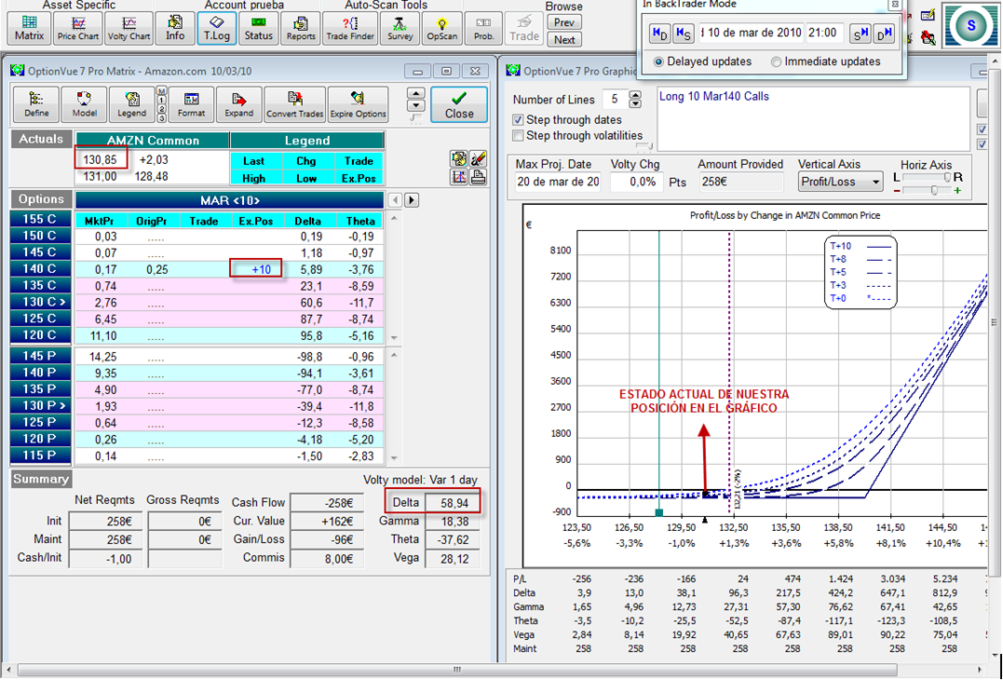Viewport: 1003px width, 680px height.
Task: Open the Volty Chart tool
Action: point(129,27)
